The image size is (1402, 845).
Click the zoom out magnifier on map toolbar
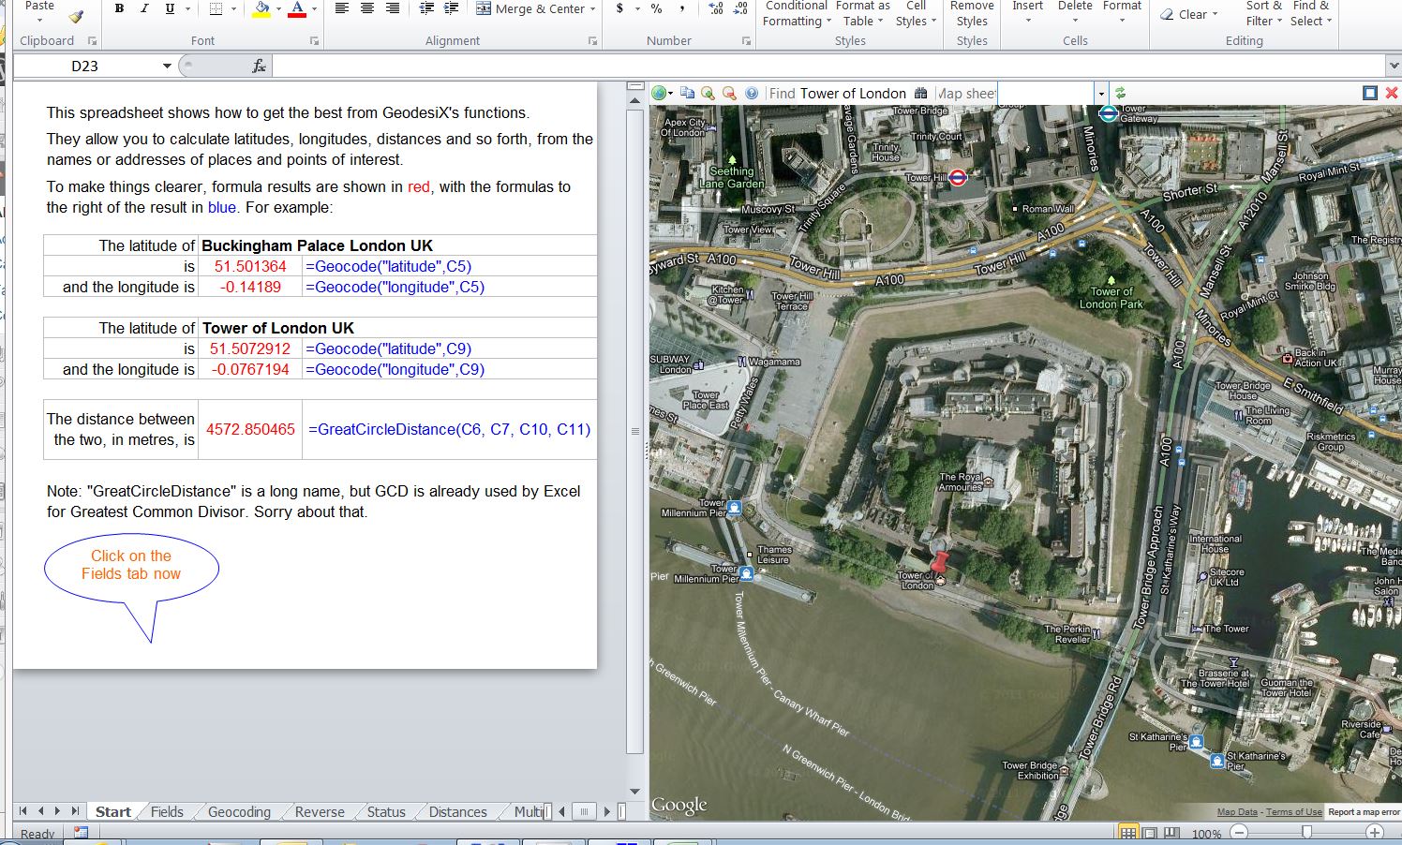[x=728, y=93]
